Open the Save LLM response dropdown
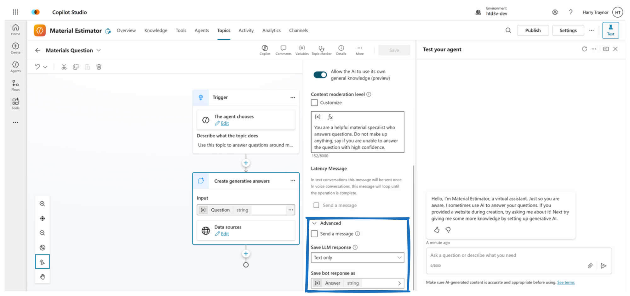 (x=358, y=258)
